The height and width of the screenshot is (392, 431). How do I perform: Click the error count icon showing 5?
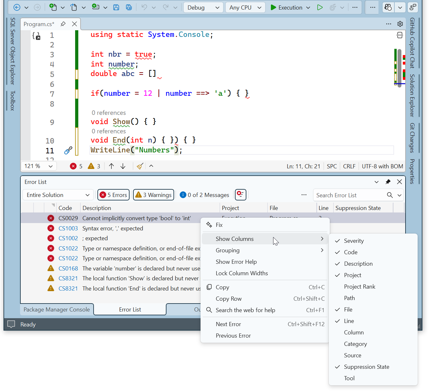(x=73, y=166)
